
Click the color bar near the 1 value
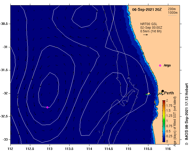click(x=164, y=121)
